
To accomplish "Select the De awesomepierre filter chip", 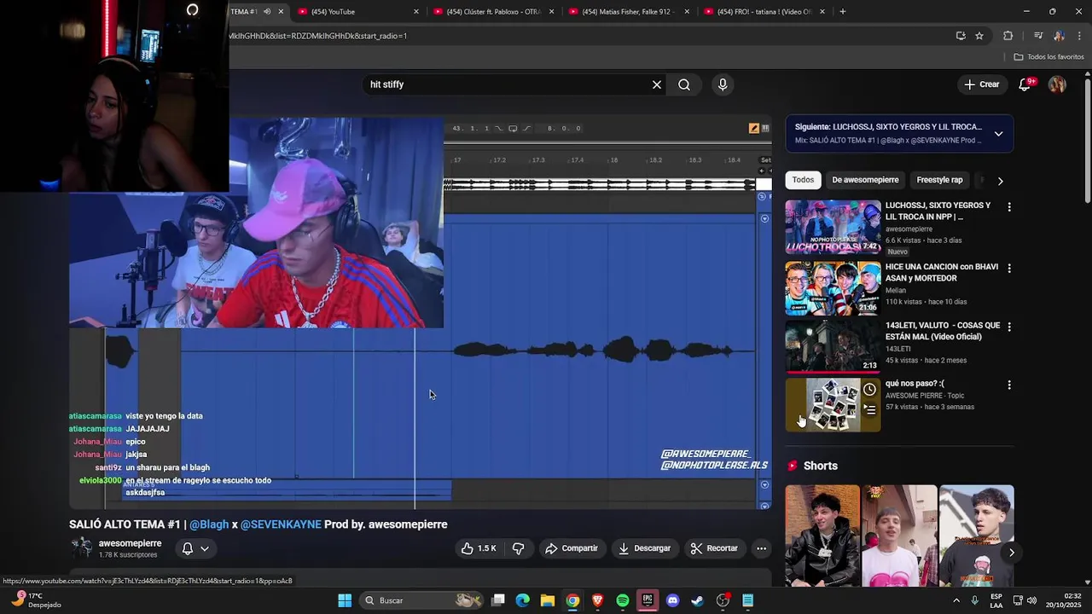I will click(865, 180).
